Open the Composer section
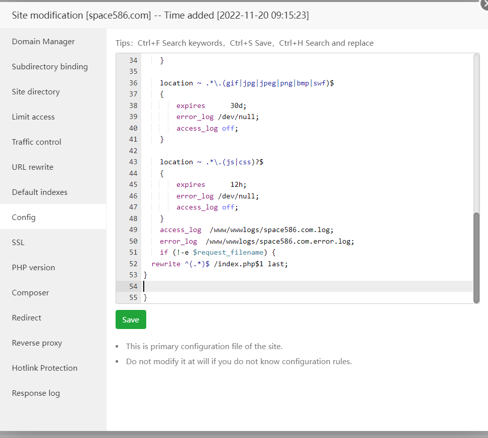Screen dimensions: 488x438 (30, 293)
